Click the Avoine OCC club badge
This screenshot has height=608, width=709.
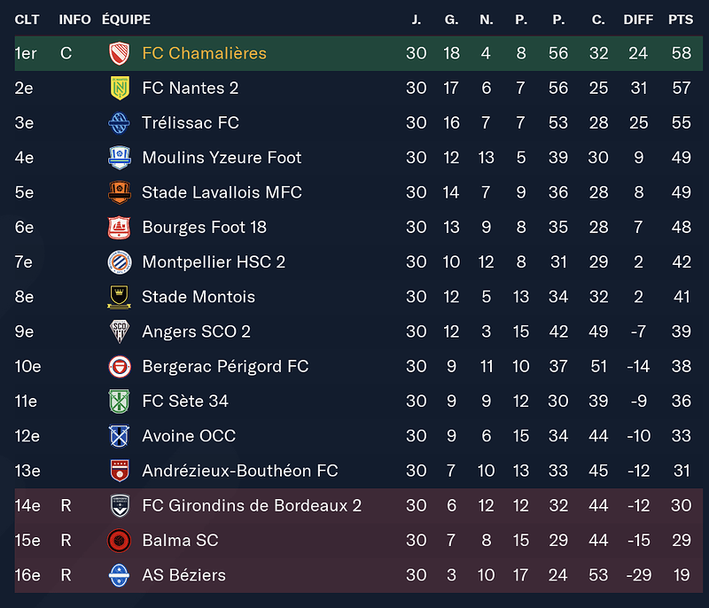119,436
